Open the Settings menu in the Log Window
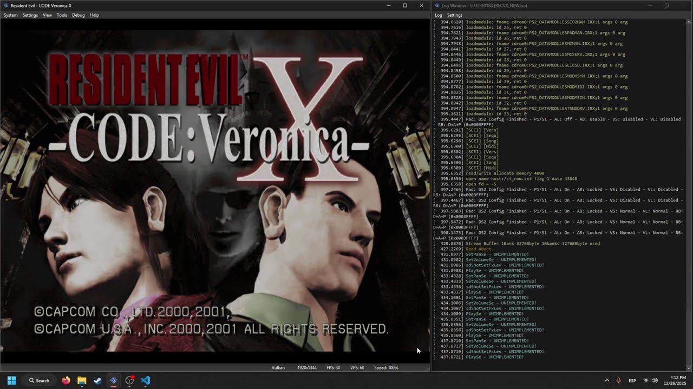 pyautogui.click(x=455, y=15)
